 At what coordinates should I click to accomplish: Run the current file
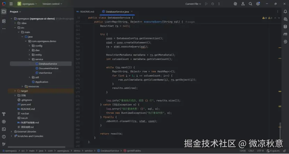tap(206, 4)
